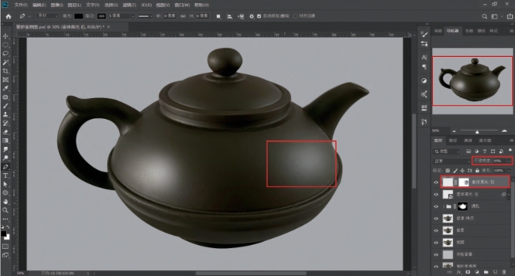Click the fill color swatch in options bar

(78, 16)
